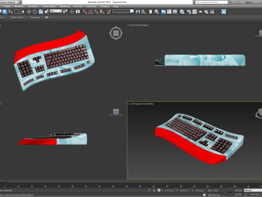Activate the Select and Scale tool
This screenshot has height=197, width=262.
click(x=41, y=11)
